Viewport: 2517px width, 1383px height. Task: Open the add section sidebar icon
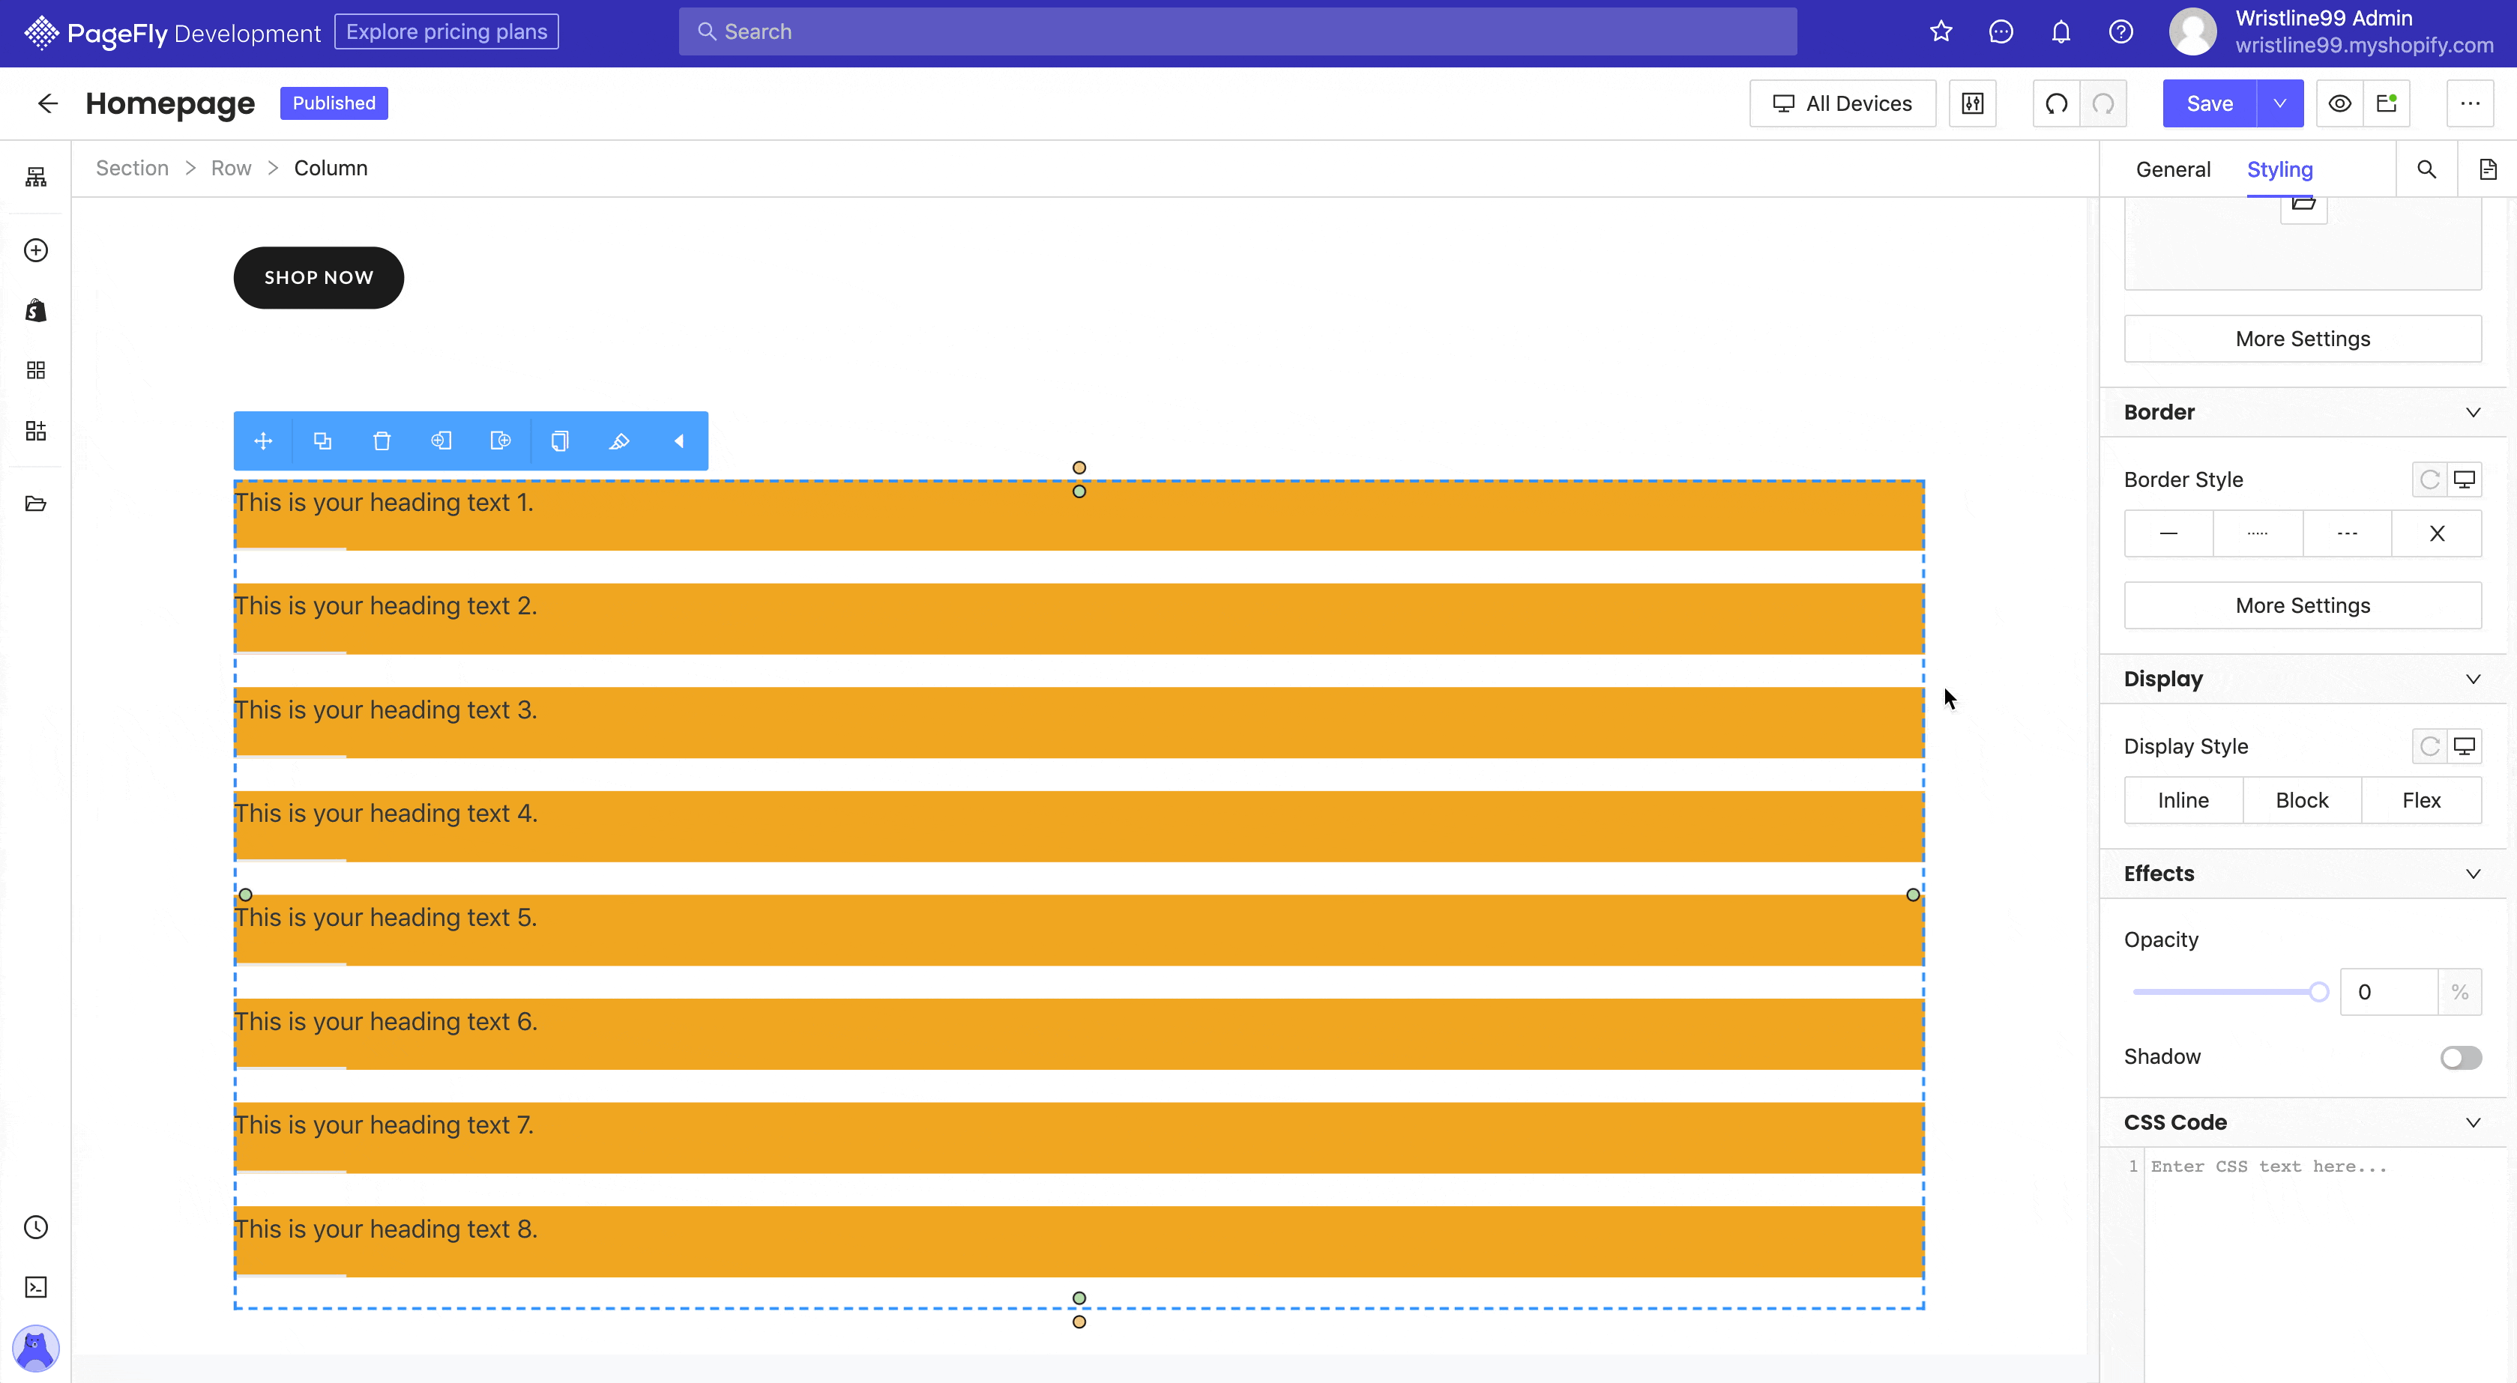click(x=36, y=431)
